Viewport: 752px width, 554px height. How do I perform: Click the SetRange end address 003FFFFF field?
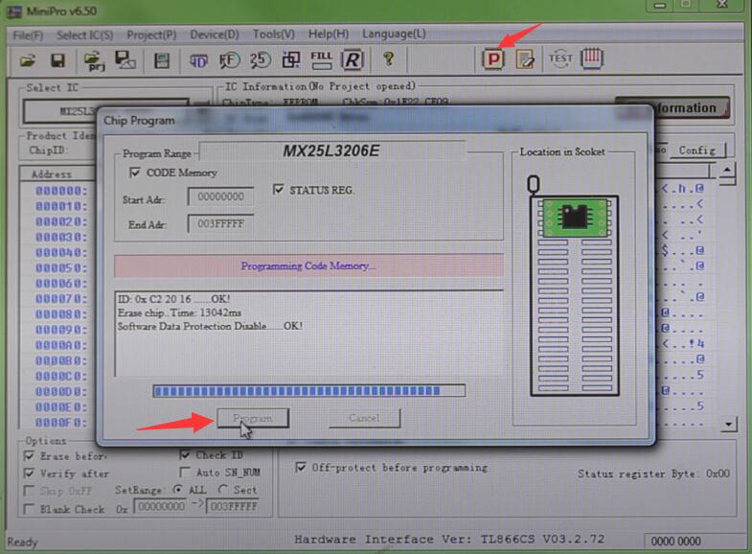click(234, 506)
